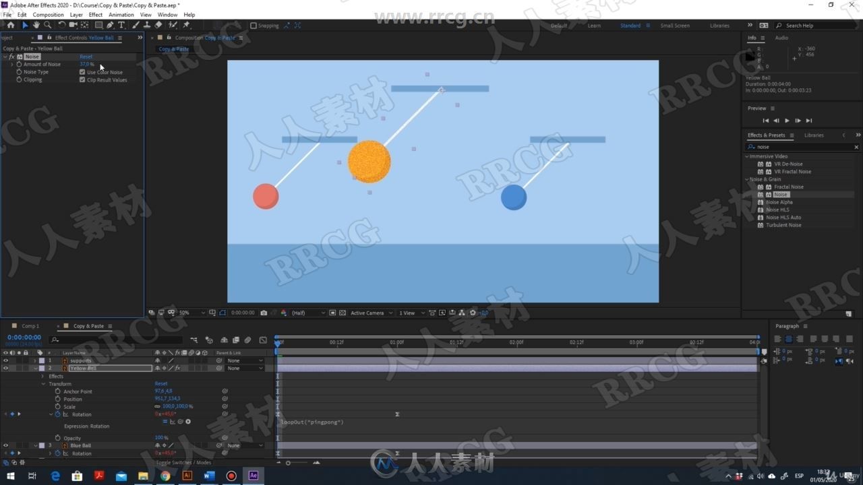This screenshot has height=485, width=863.
Task: Toggle the Snapping checkbox
Action: pyautogui.click(x=254, y=26)
